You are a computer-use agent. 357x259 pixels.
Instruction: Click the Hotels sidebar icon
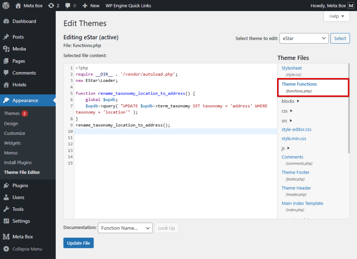point(7,85)
